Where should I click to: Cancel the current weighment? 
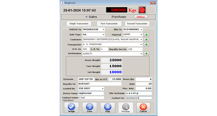[x=143, y=108]
